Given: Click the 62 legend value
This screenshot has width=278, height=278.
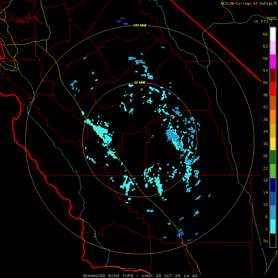Looking at the screenshot, I should (x=265, y=46).
